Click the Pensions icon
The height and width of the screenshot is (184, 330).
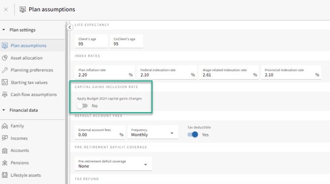[x=5, y=163]
